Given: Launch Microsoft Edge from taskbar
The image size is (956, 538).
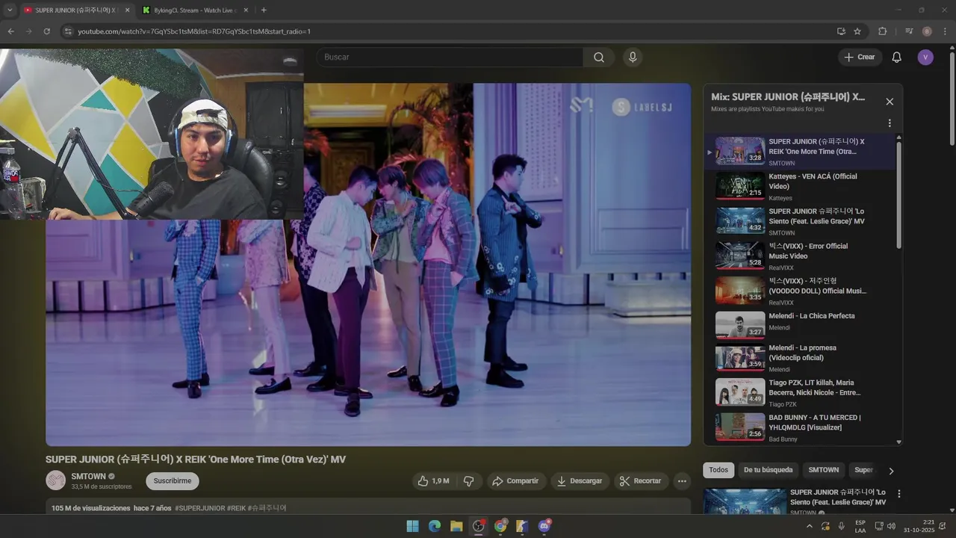Looking at the screenshot, I should pos(435,526).
